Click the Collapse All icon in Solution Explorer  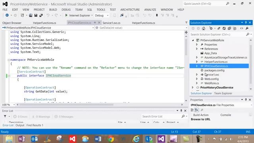[x=229, y=28]
